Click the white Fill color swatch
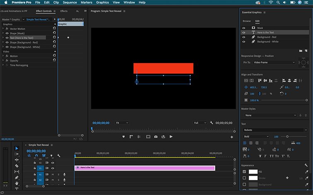Screen dimensions: 313x195 253,172
